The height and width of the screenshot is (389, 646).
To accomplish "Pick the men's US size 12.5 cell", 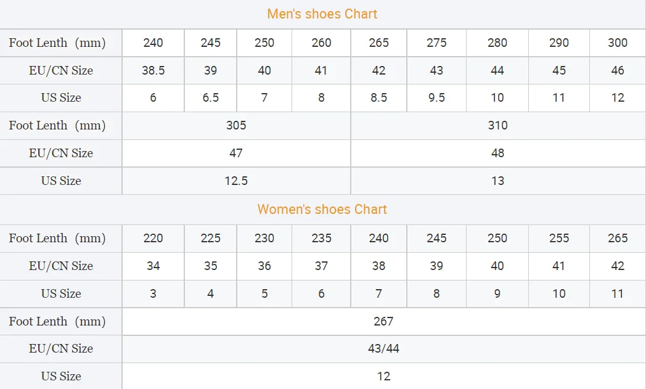I will coord(236,181).
